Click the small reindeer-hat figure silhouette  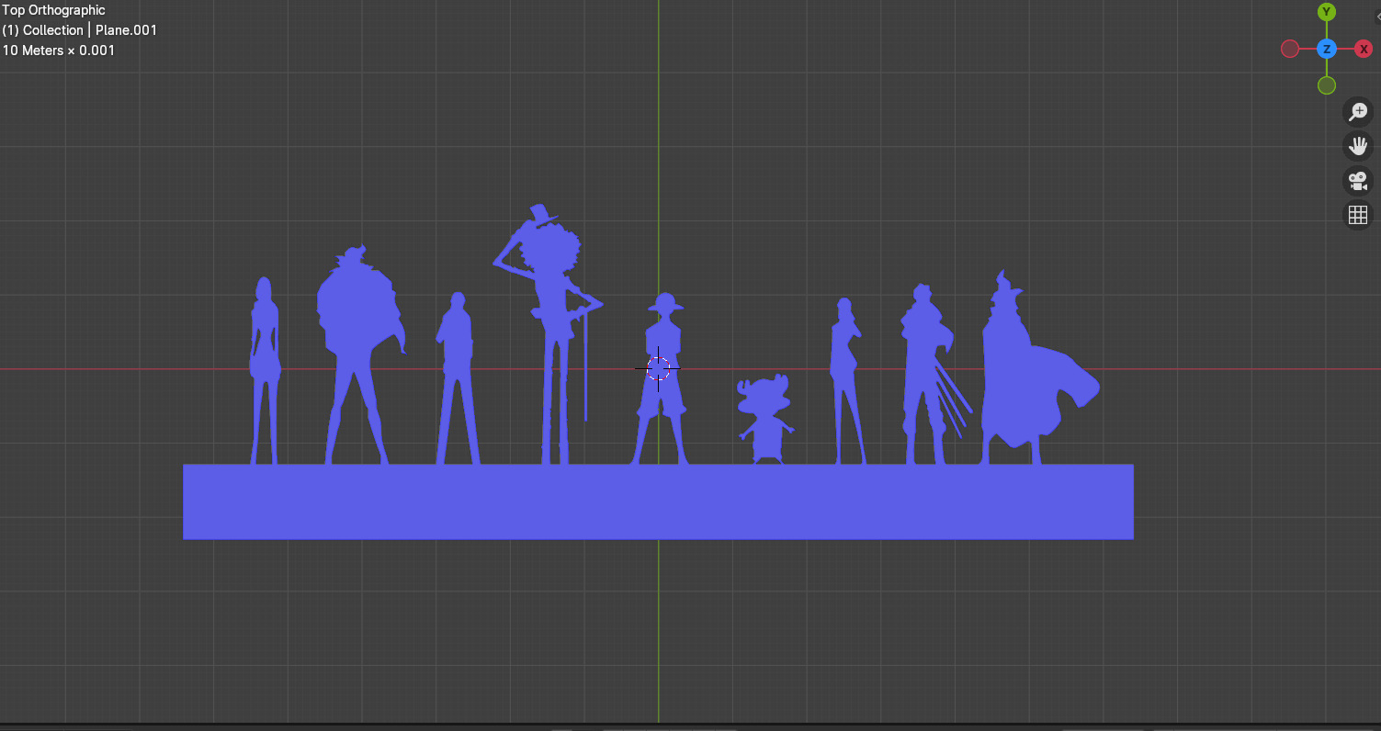[764, 418]
